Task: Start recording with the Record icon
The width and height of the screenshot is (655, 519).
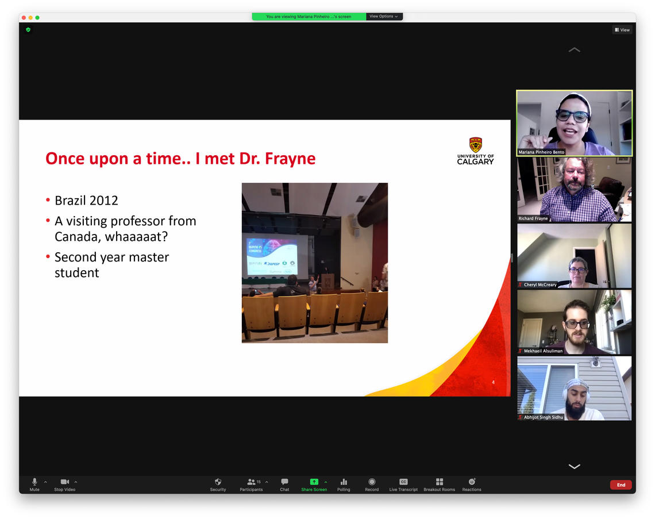Action: click(x=372, y=482)
